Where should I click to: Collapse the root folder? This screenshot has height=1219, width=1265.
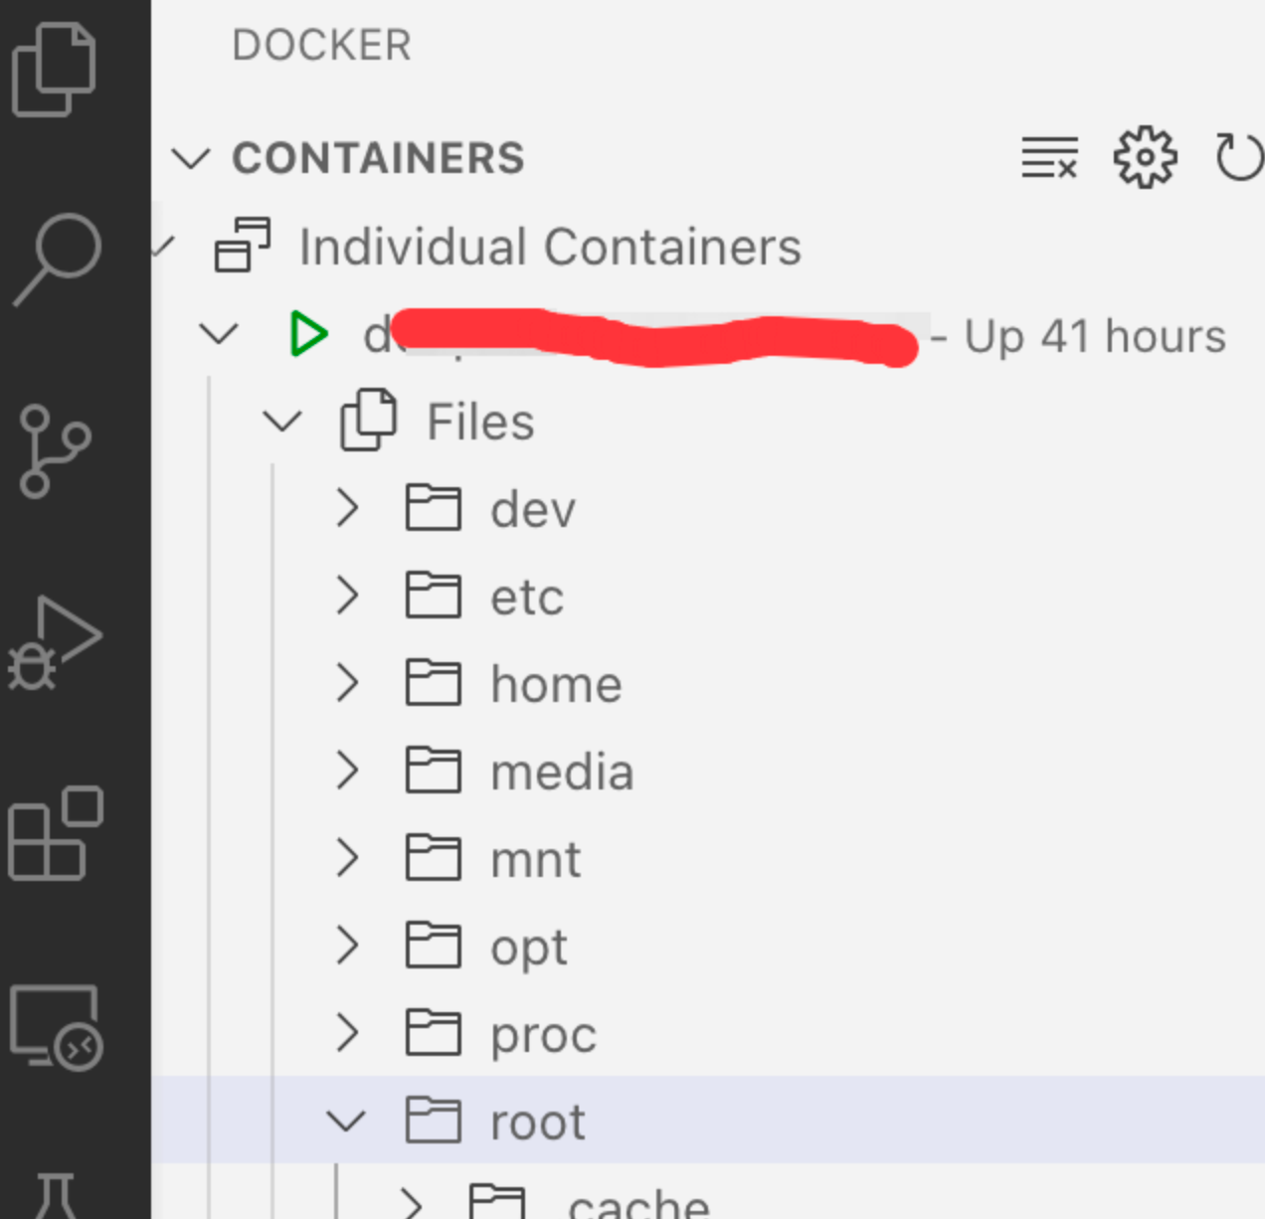click(x=347, y=1121)
